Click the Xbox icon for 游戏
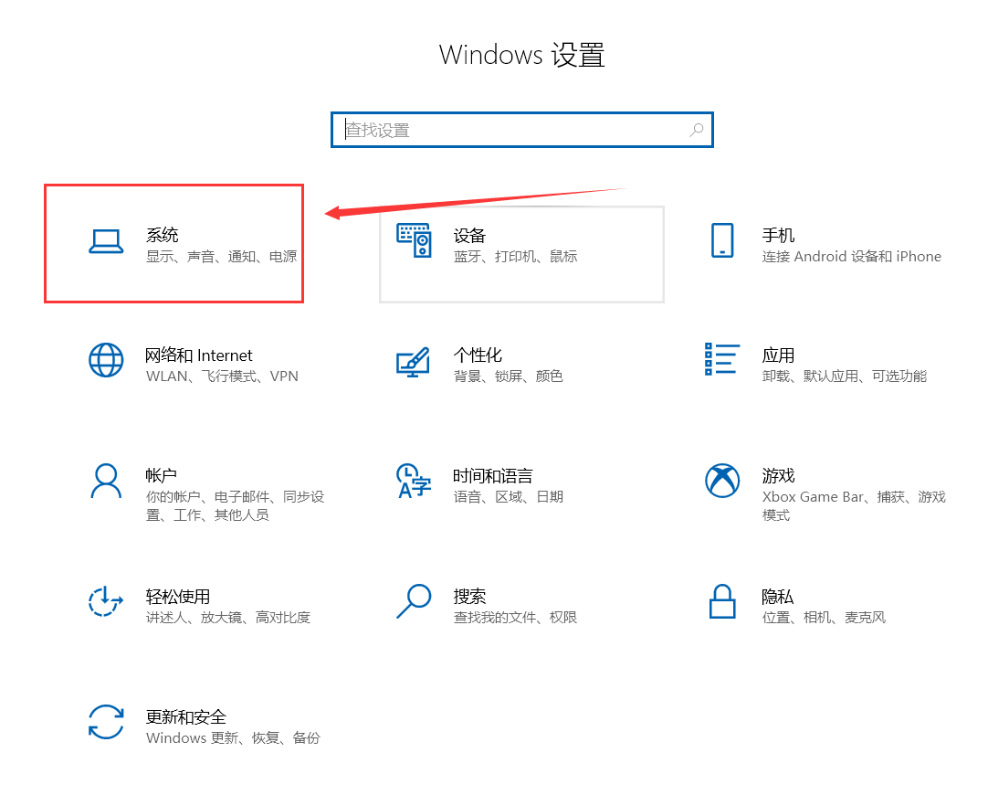The width and height of the screenshot is (988, 795). (x=722, y=481)
